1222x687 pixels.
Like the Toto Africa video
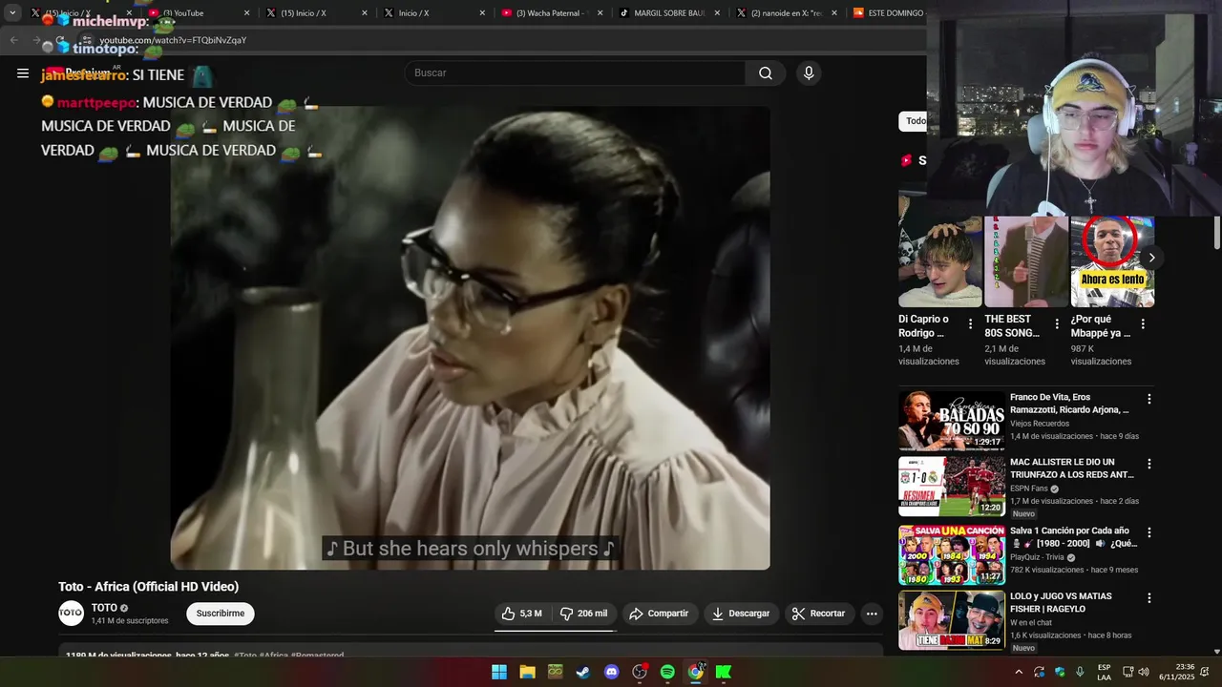522,614
